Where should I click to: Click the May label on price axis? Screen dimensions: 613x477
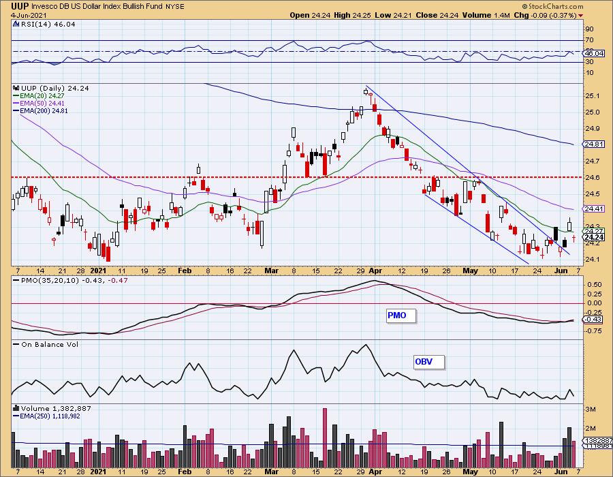coord(470,271)
